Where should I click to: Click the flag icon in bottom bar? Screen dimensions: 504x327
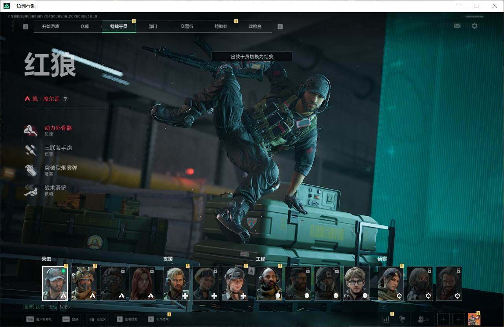point(402,320)
